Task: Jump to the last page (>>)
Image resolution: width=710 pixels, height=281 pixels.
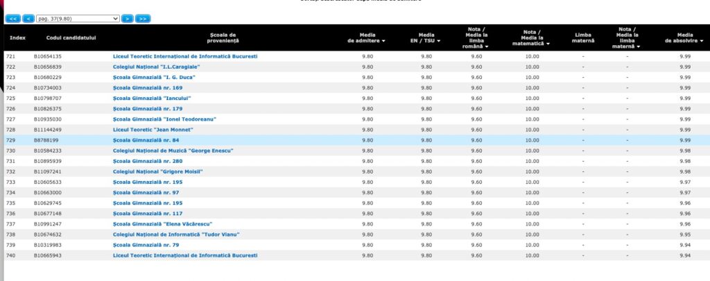Action: (143, 18)
